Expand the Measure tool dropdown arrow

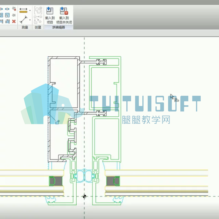click(x=30, y=10)
